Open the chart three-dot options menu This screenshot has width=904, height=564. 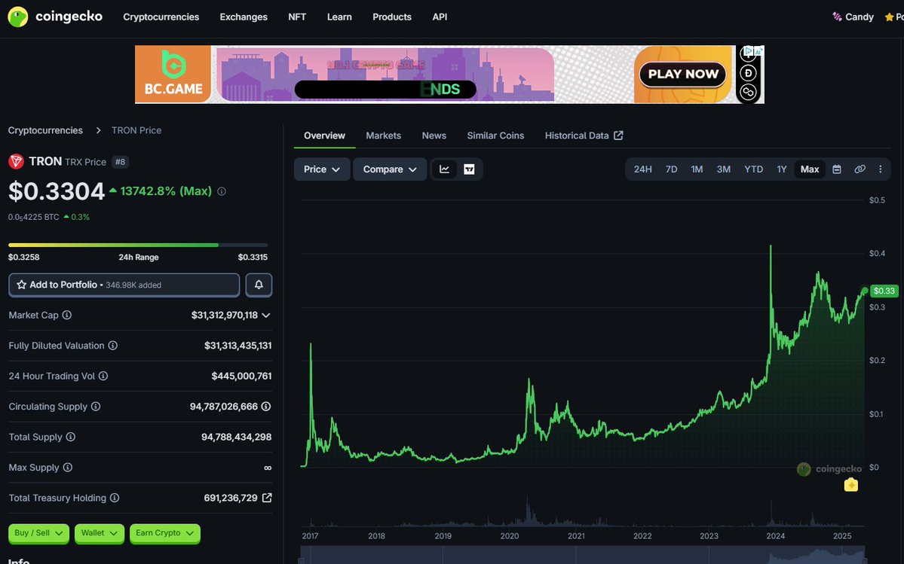point(881,169)
